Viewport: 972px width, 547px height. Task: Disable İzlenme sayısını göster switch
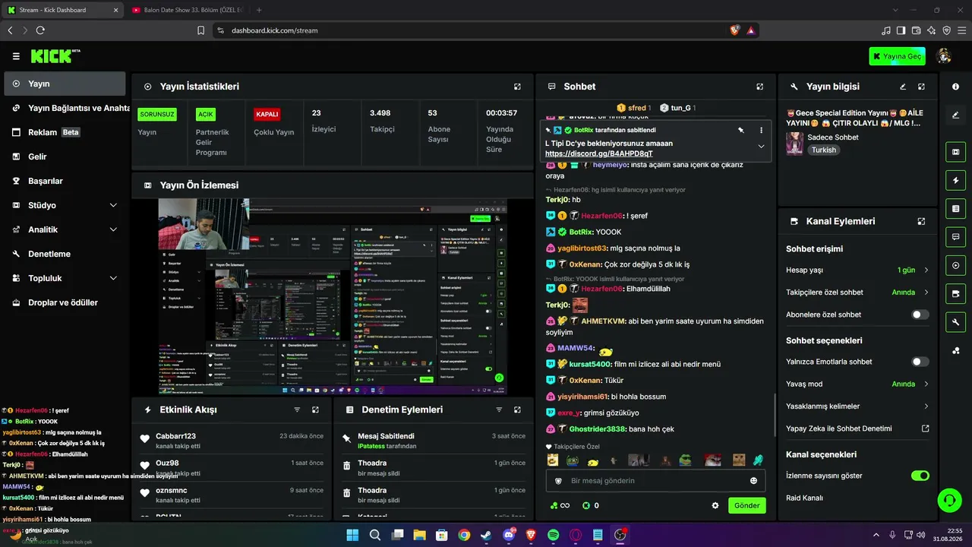tap(920, 476)
